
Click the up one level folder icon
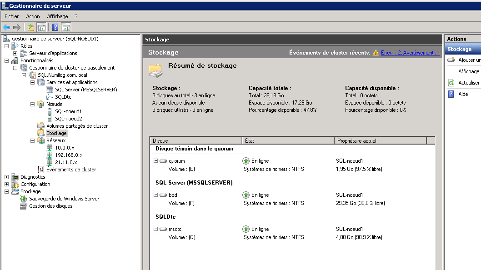point(31,27)
